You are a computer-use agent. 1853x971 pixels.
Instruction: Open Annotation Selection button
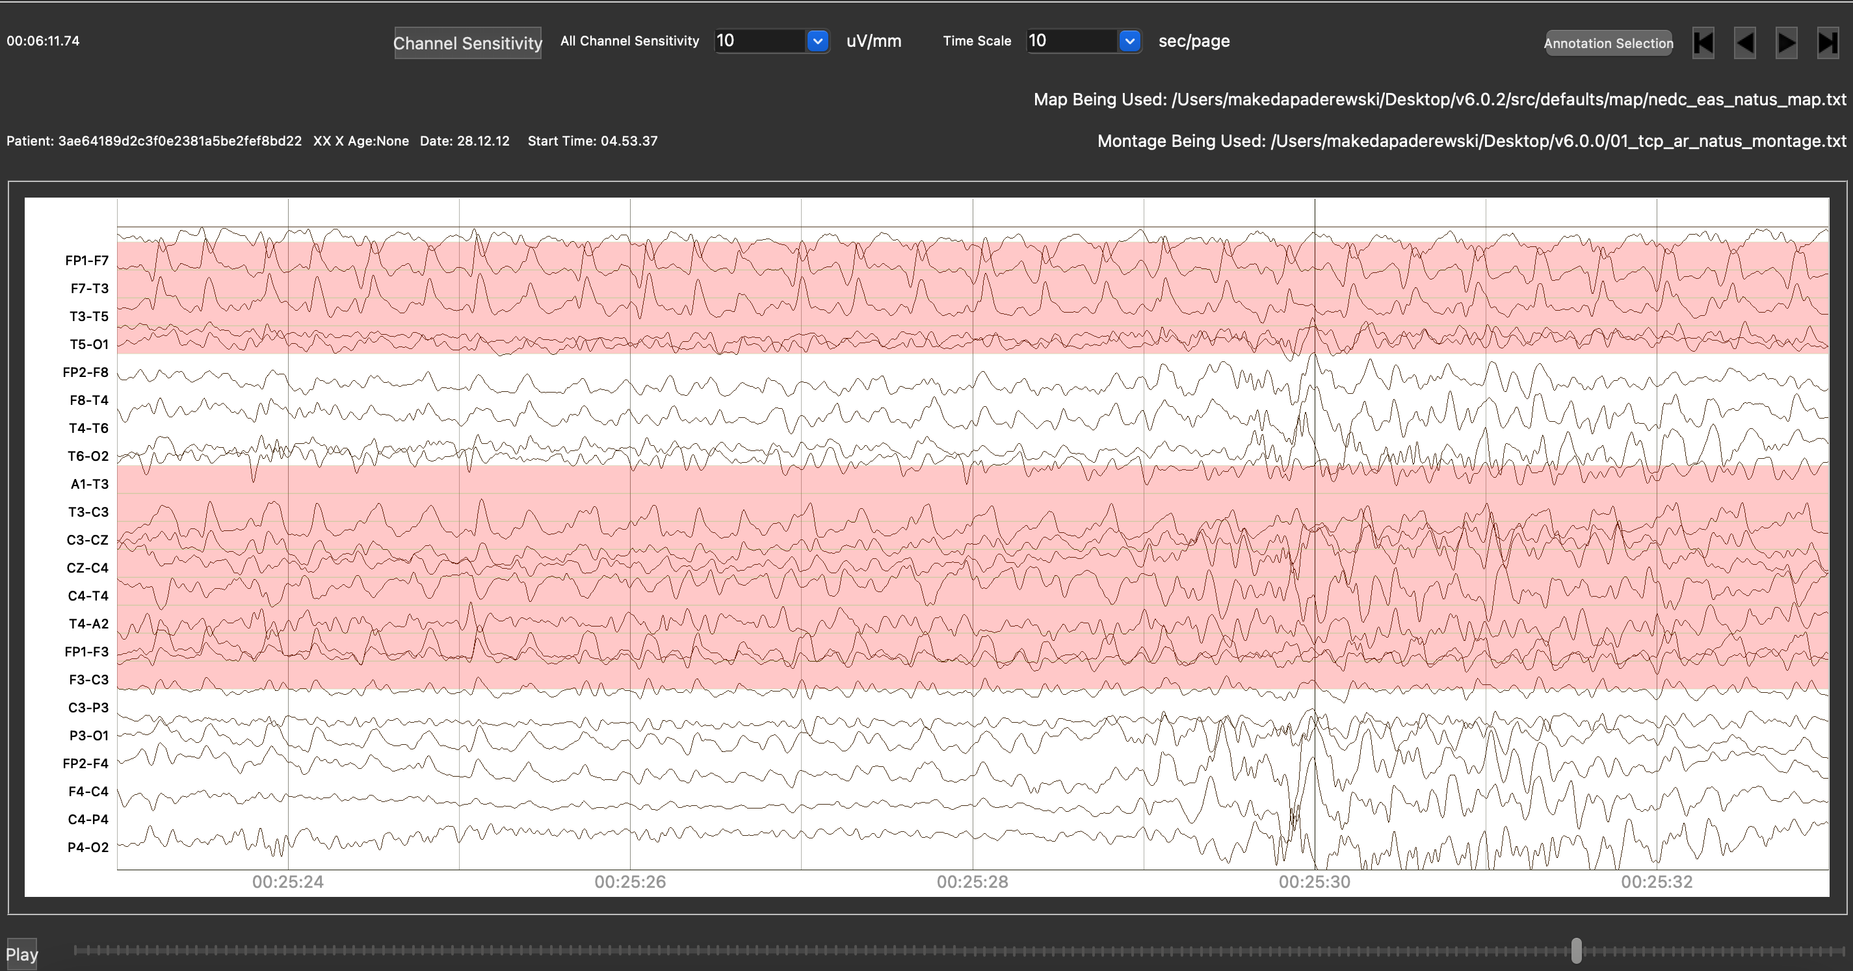(1608, 43)
